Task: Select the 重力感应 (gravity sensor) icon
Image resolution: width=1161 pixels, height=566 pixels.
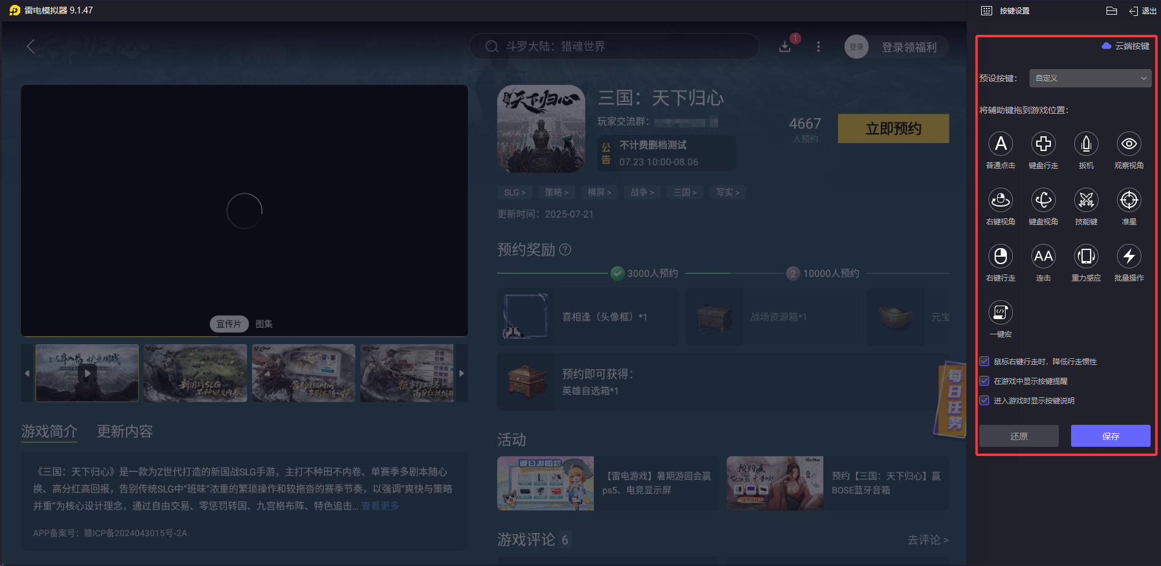Action: point(1086,257)
